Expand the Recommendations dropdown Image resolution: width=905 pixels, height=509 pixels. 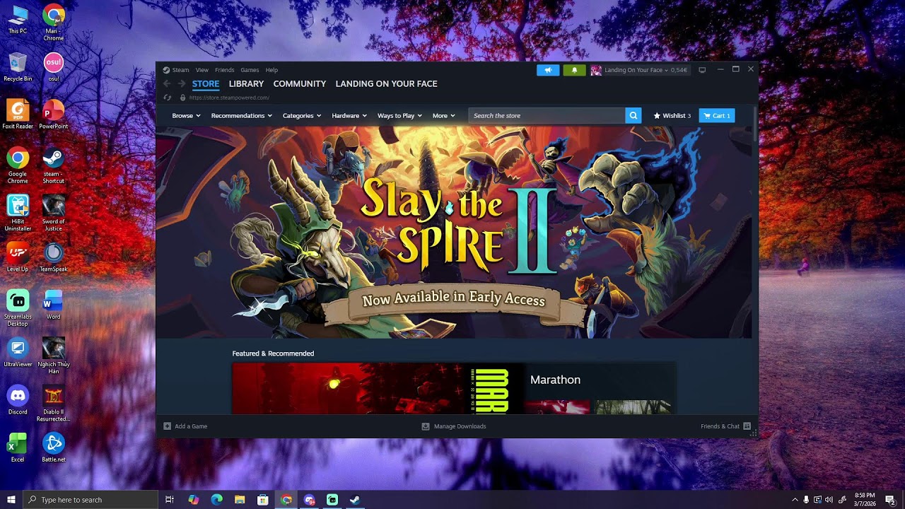click(x=242, y=115)
